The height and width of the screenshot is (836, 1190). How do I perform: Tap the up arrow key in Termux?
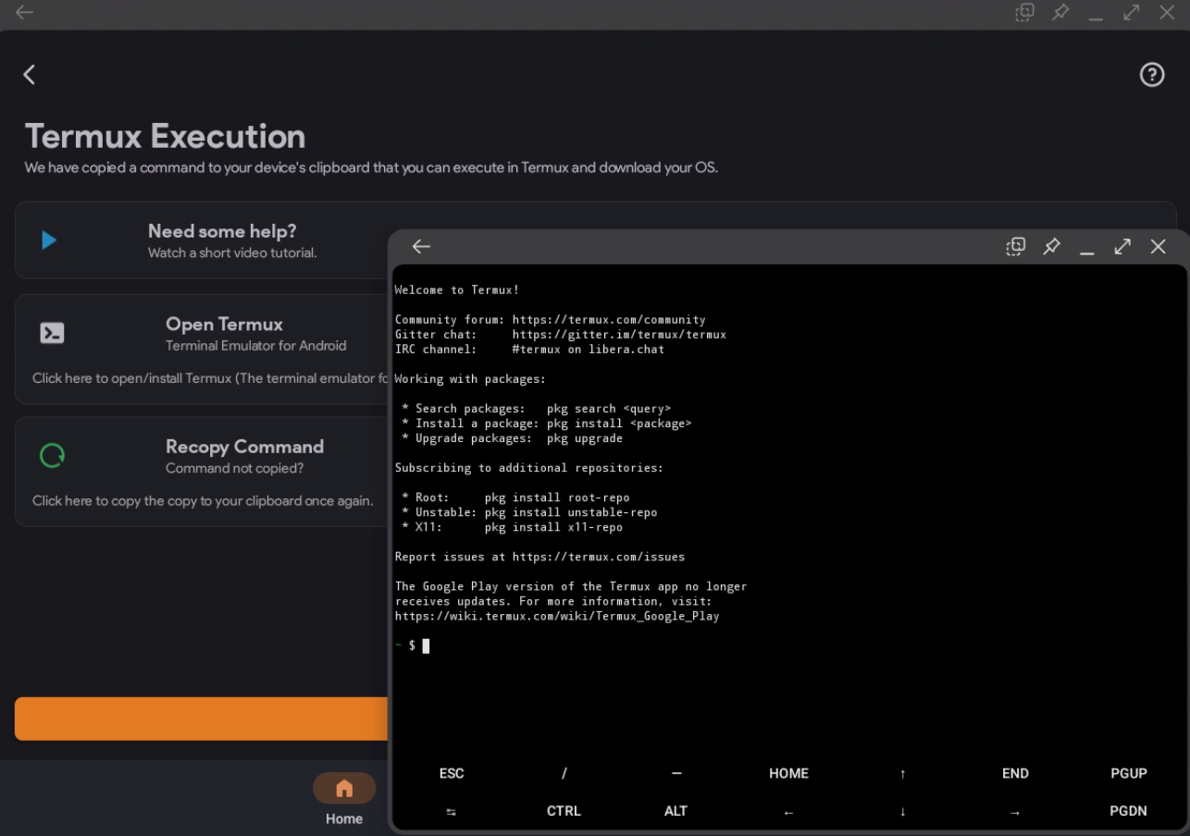(x=902, y=774)
